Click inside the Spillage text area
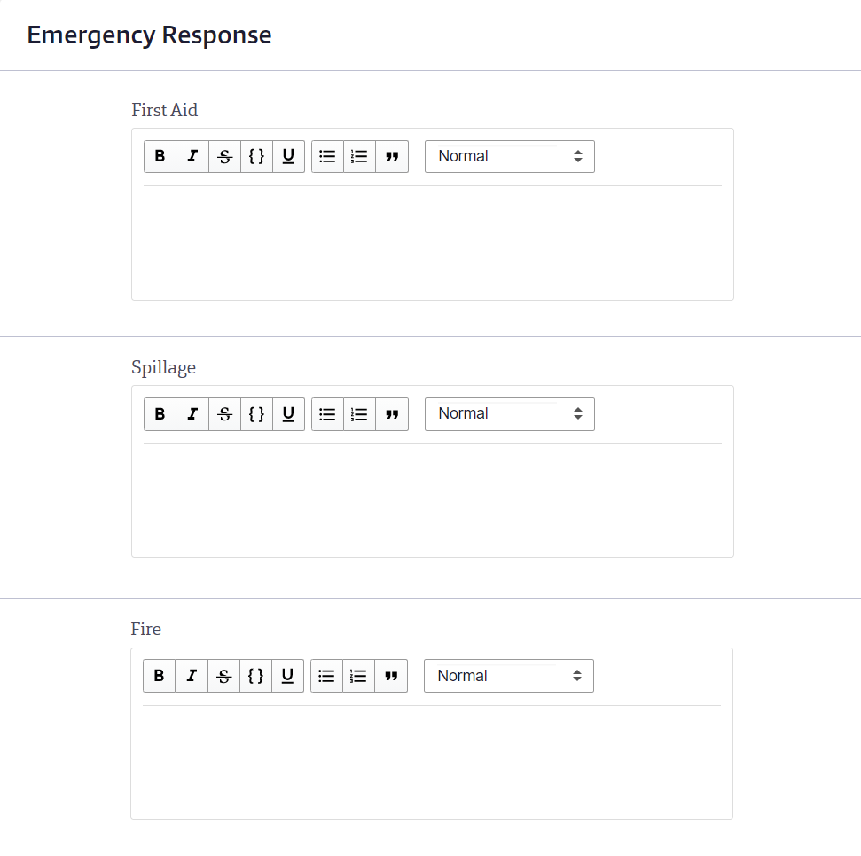 [x=432, y=498]
